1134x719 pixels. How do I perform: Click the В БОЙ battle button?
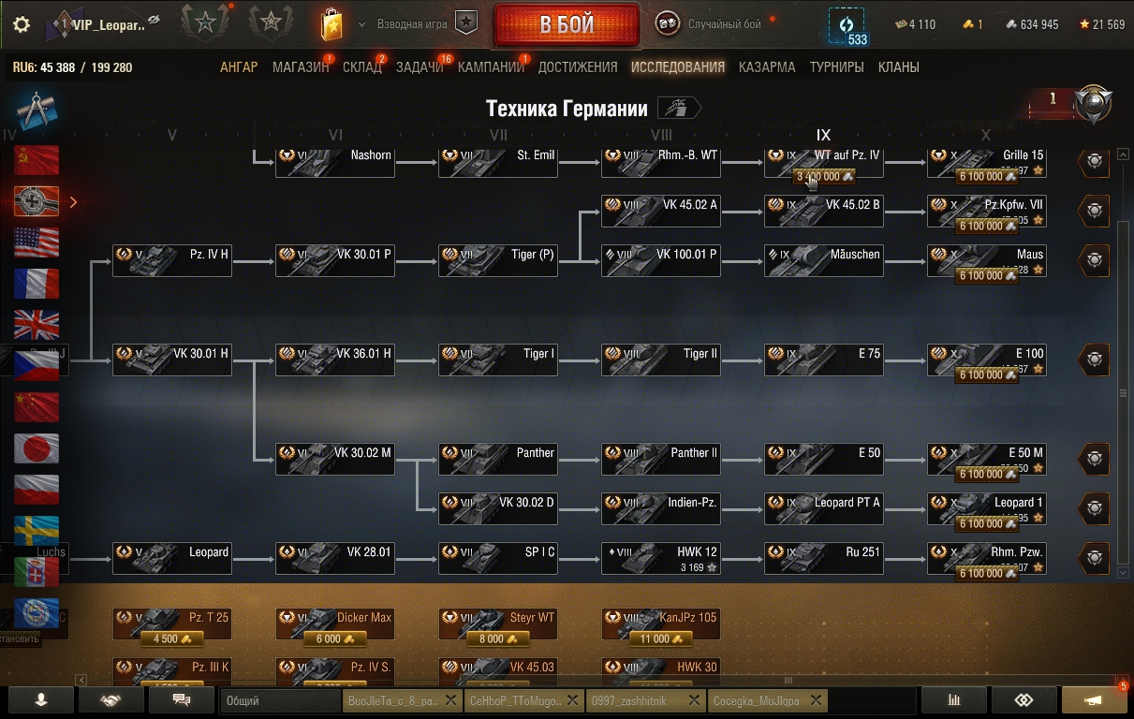(567, 25)
